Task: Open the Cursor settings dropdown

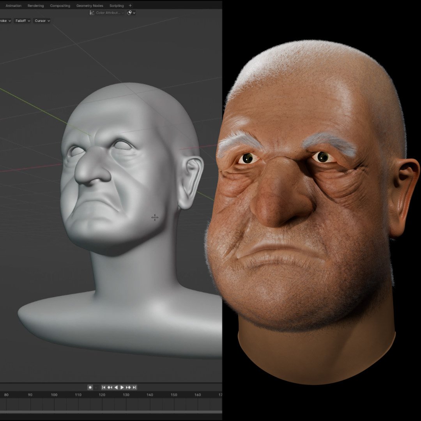Action: click(42, 21)
